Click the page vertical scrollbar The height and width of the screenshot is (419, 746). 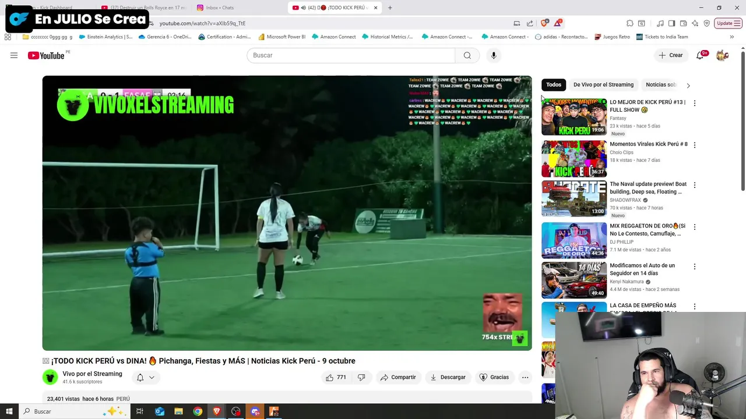[x=743, y=121]
